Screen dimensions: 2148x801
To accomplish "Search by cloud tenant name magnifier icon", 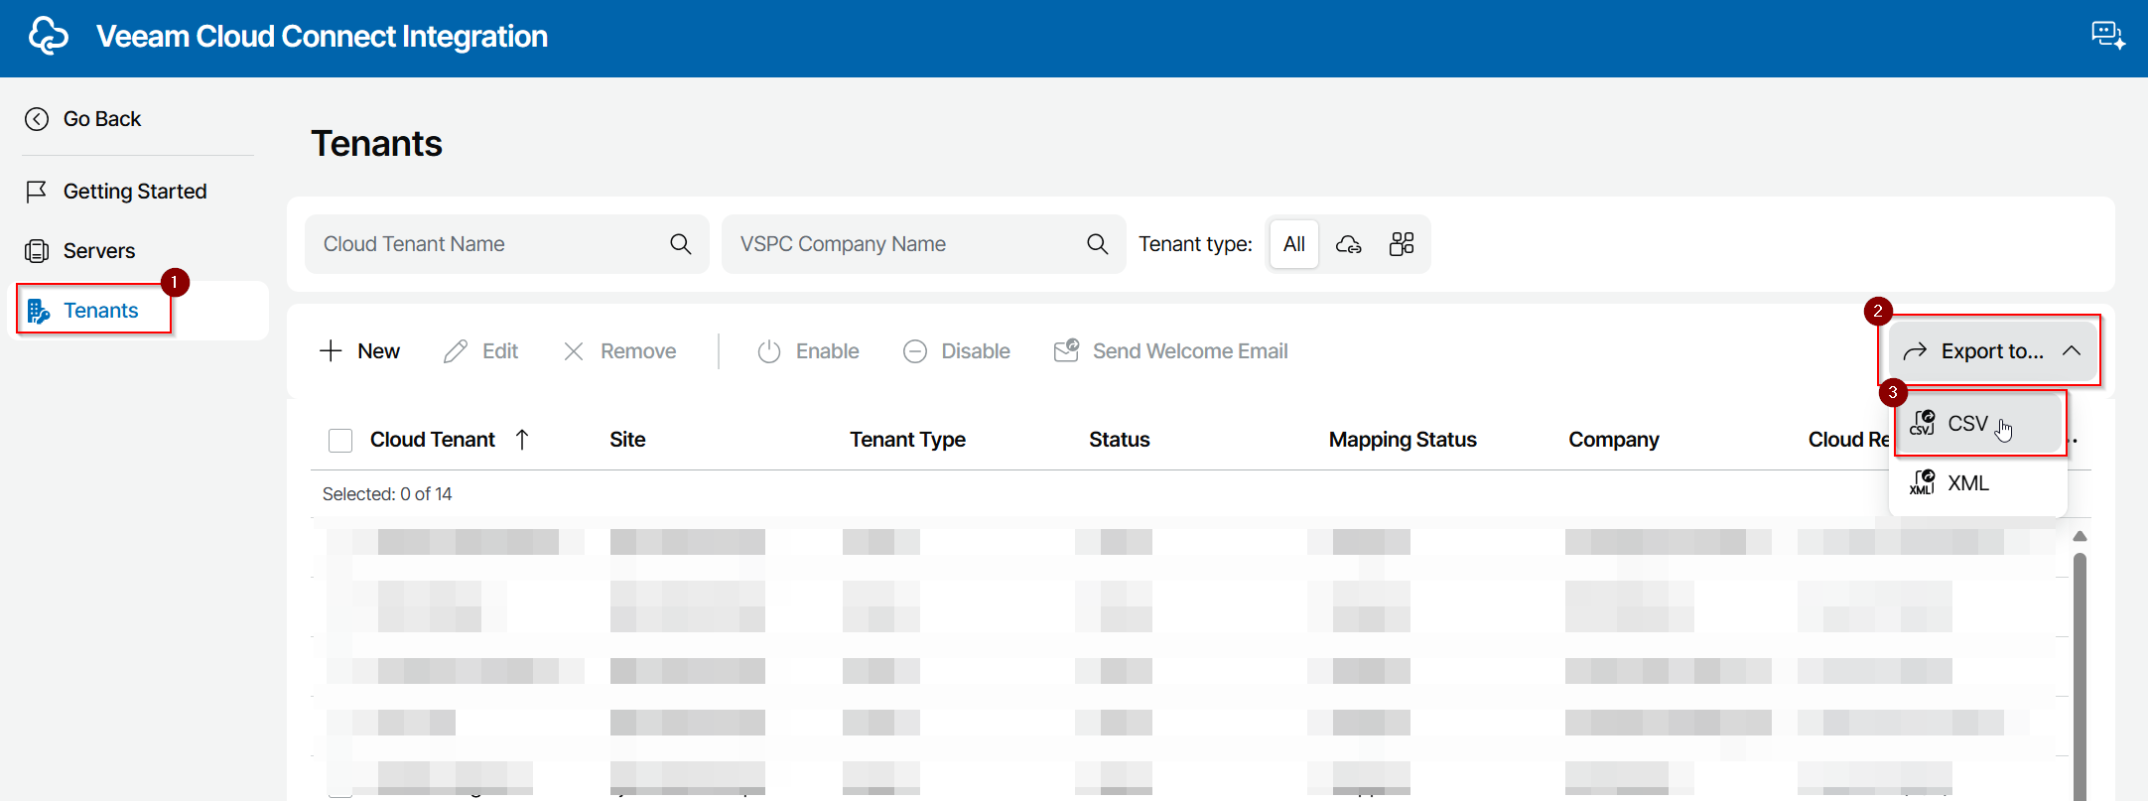I will click(x=680, y=244).
